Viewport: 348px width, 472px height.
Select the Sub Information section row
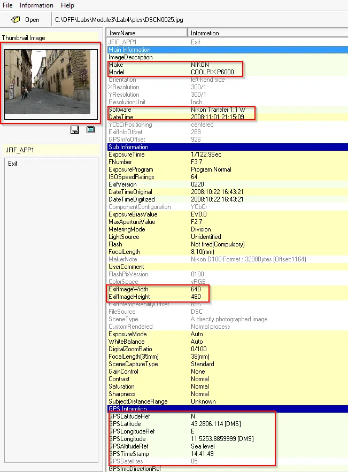tap(128, 147)
